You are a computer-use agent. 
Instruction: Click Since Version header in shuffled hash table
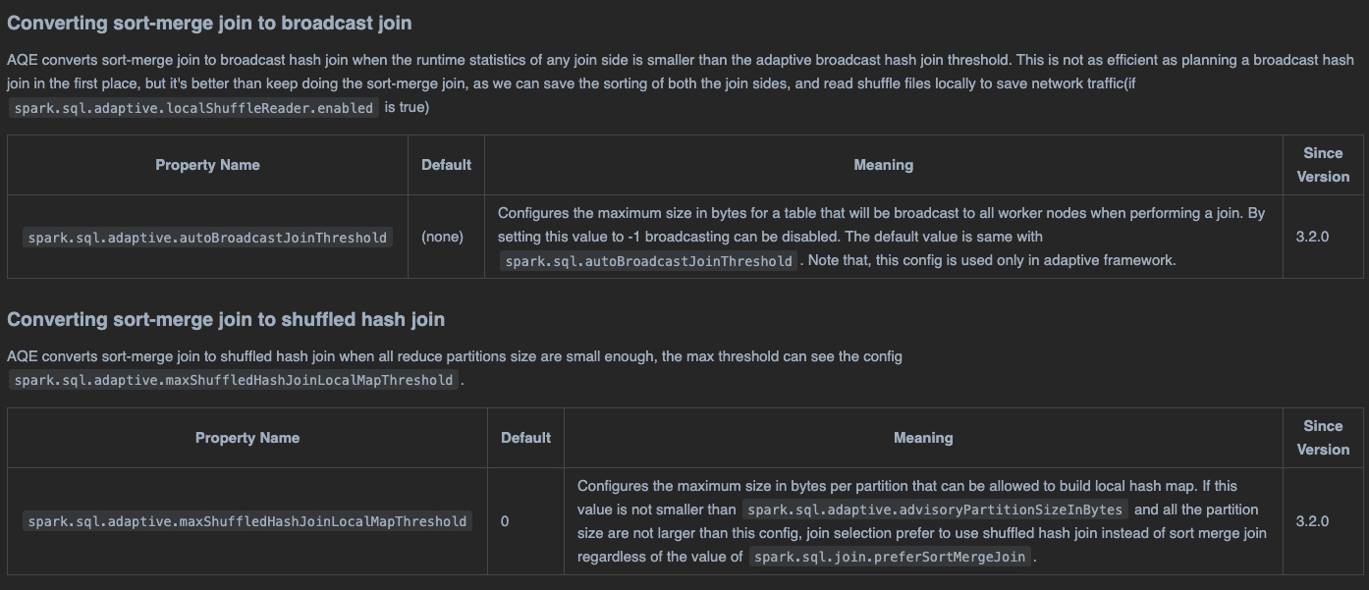tap(1322, 438)
